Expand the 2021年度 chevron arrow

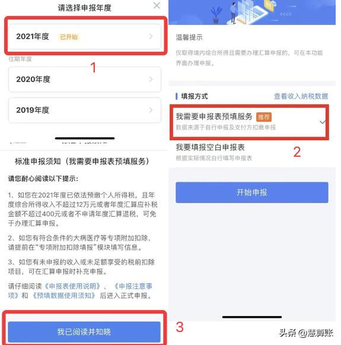point(151,36)
